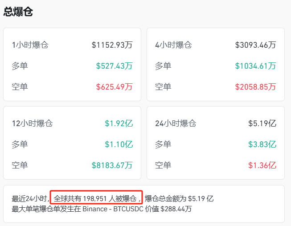This screenshot has height=226, width=291.
Task: Click the 1-hour short value $625.49万
Action: tap(115, 86)
